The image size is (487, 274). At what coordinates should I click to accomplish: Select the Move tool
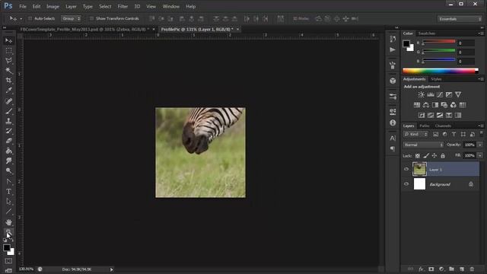point(8,40)
